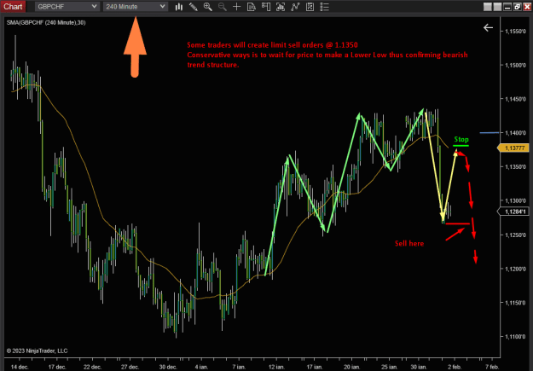Click the 27 dec. date label
The width and height of the screenshot is (533, 371).
pyautogui.click(x=130, y=367)
